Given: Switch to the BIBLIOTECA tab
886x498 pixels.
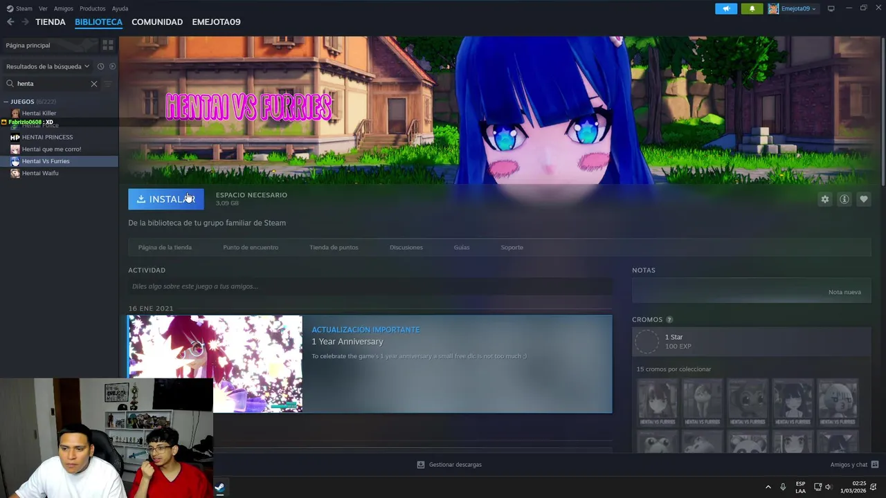Looking at the screenshot, I should pos(98,22).
